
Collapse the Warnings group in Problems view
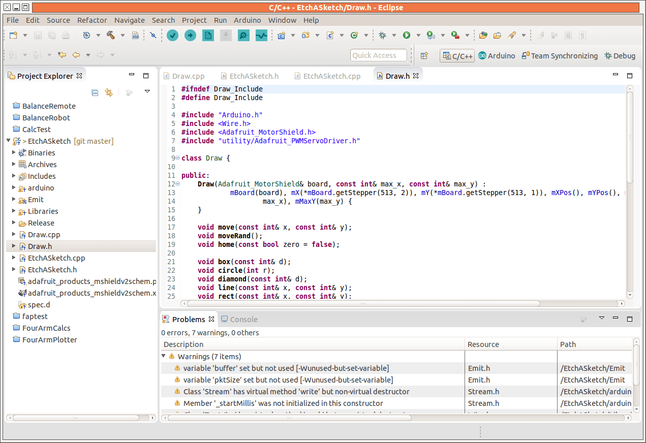tap(164, 356)
